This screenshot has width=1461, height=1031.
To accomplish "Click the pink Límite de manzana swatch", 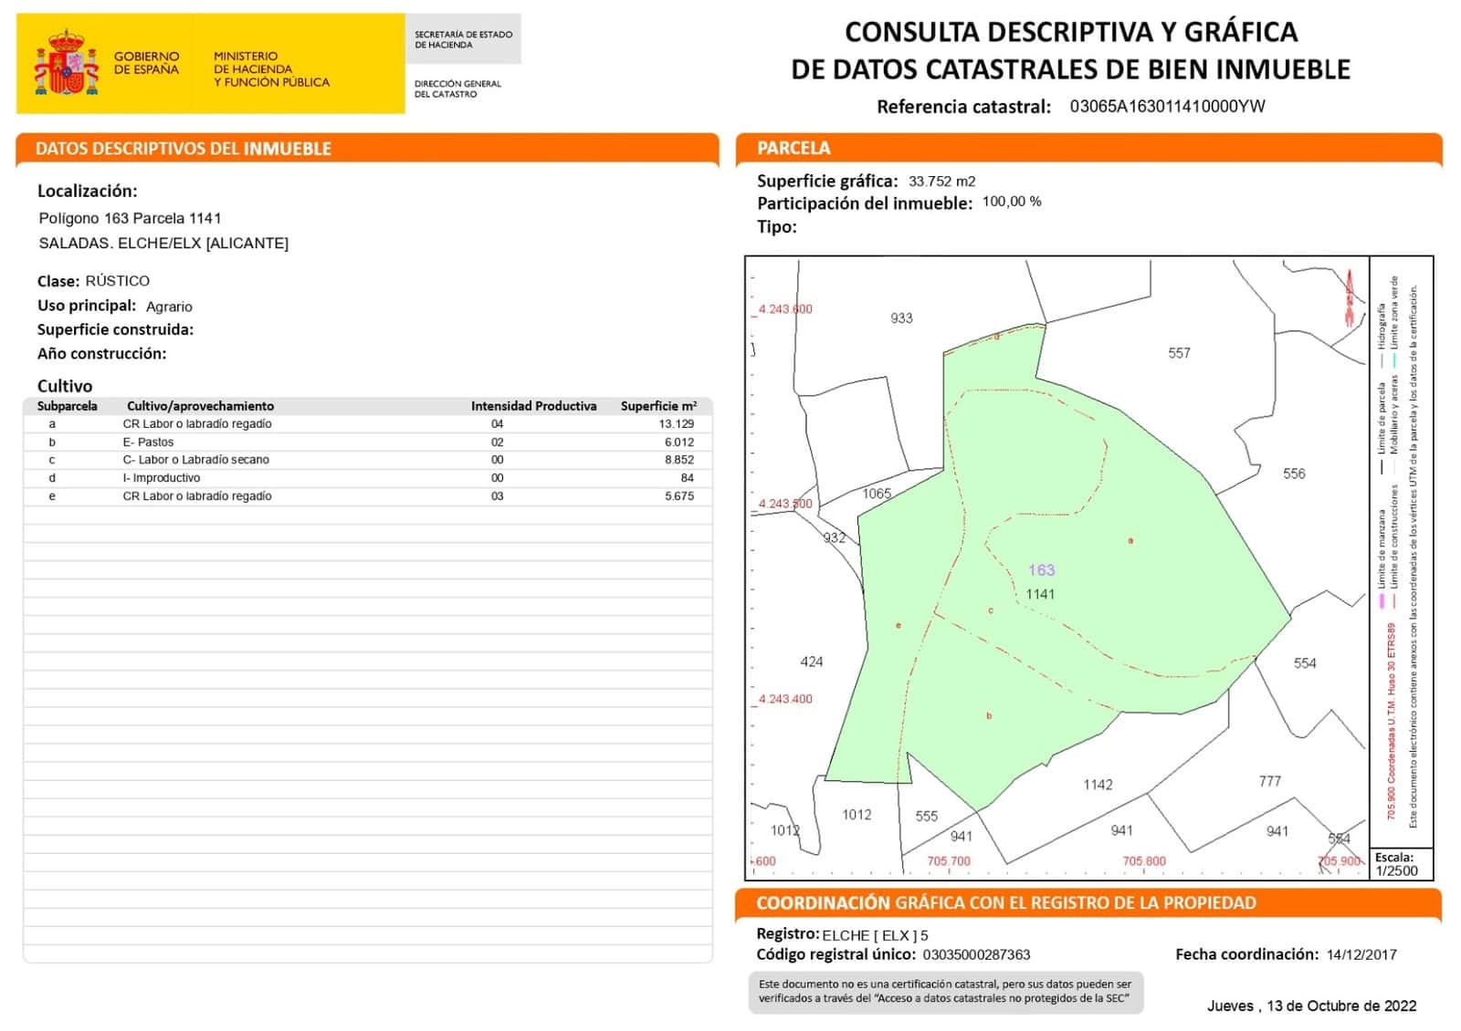I will [x=1382, y=600].
